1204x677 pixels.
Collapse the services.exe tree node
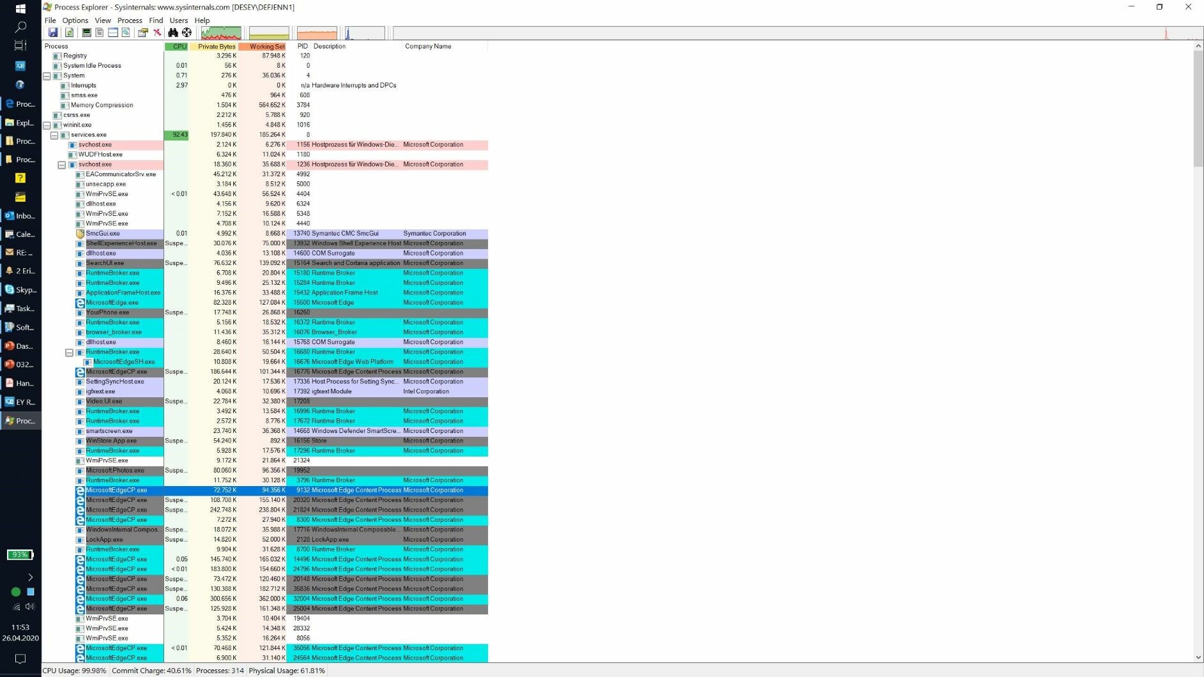54,135
